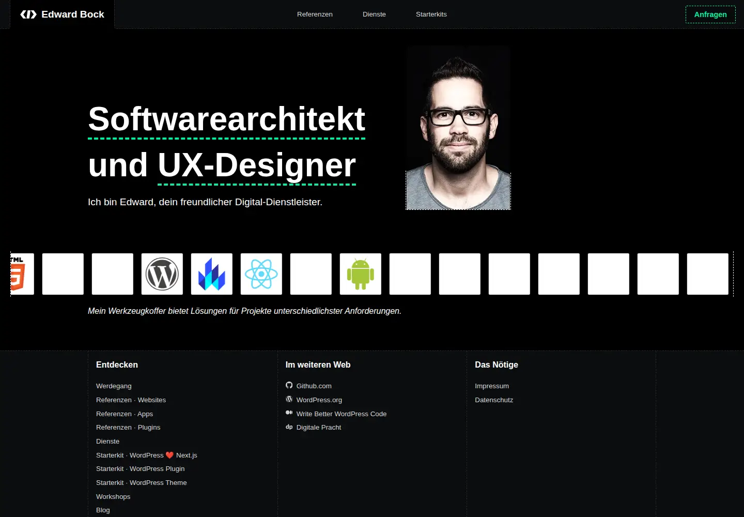Click the Das Nötige footer heading
Screen dimensions: 744x517
(x=497, y=365)
